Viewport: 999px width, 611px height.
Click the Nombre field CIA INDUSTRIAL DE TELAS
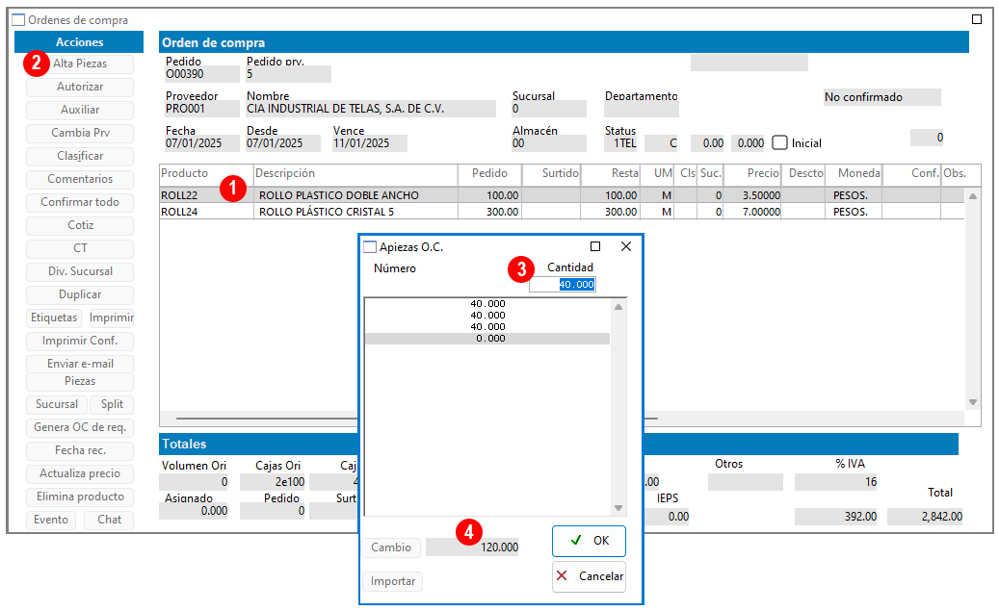click(x=371, y=109)
